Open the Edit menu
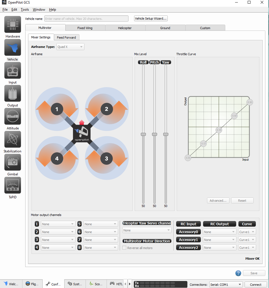The width and height of the screenshot is (269, 288). (14, 9)
